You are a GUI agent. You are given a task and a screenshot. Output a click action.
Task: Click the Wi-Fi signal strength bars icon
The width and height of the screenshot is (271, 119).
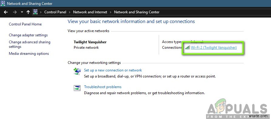coord(187,48)
